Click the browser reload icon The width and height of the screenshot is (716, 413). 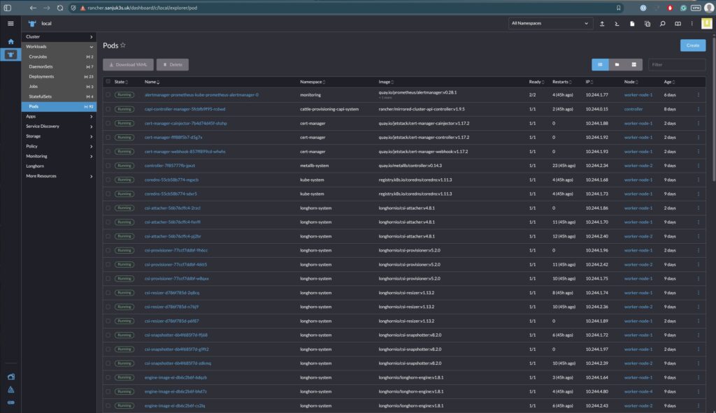[60, 8]
